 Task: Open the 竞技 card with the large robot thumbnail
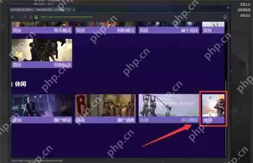click(42, 53)
